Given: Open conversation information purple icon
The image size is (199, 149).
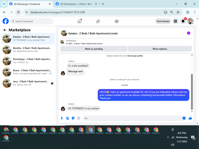Looking at the screenshot, I should (x=189, y=33).
